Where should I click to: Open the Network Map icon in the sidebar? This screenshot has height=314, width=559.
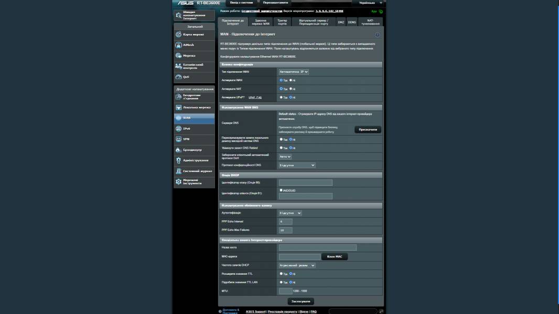point(179,35)
